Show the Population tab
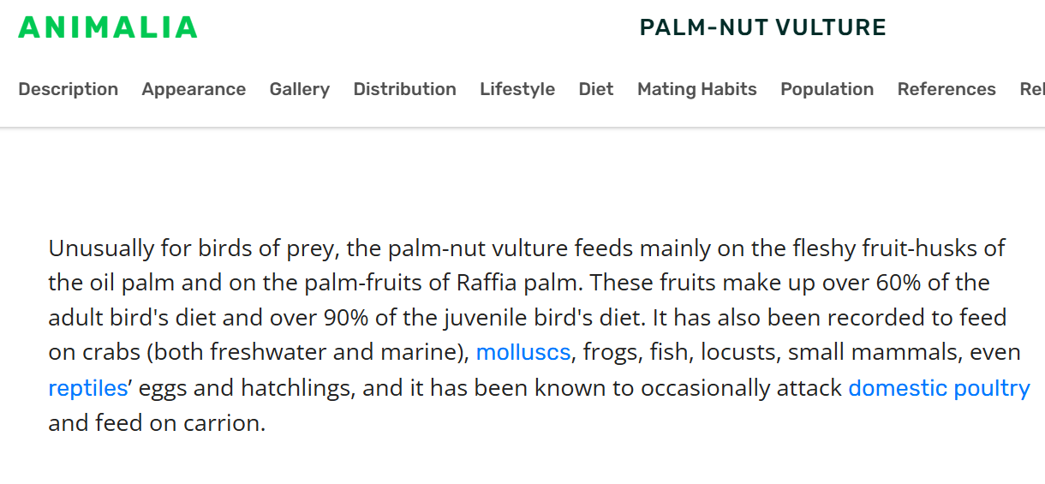This screenshot has width=1045, height=484. (x=827, y=89)
